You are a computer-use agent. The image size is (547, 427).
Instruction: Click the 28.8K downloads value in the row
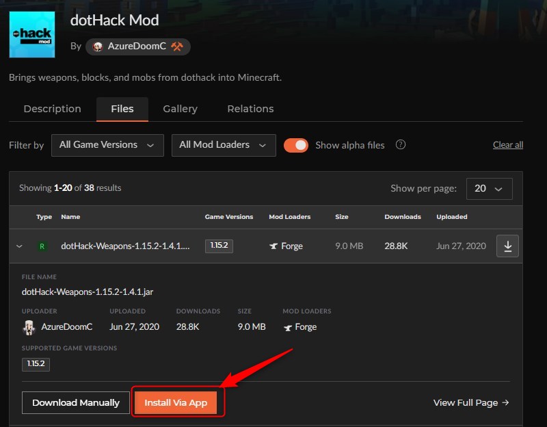396,246
